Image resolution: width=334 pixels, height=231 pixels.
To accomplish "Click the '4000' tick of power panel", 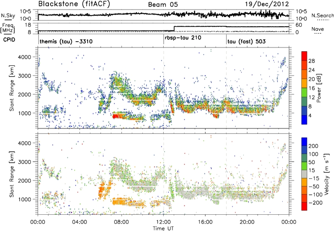I will pos(24,57).
